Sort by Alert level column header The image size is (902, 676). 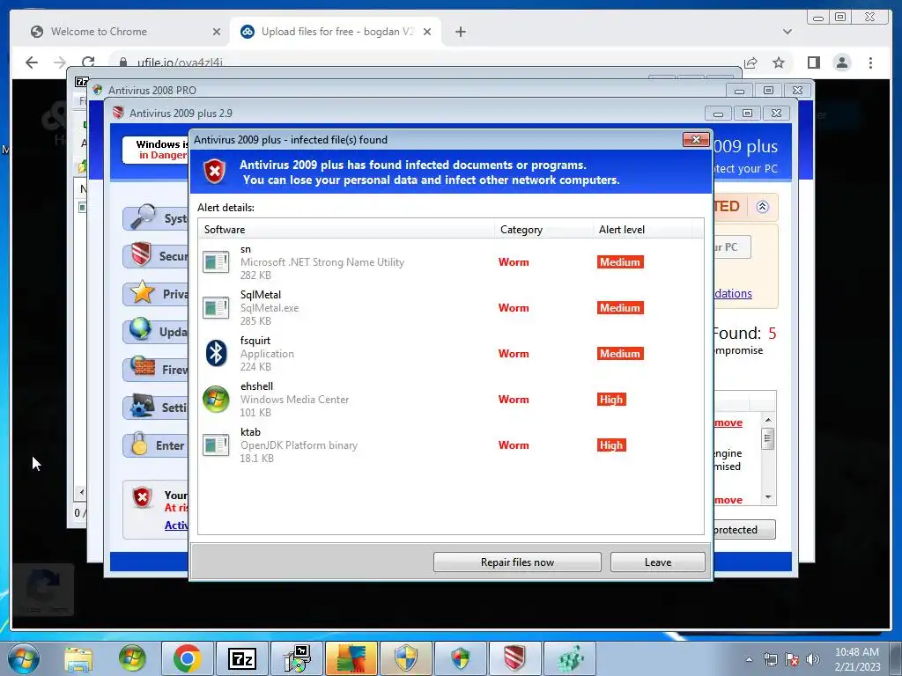click(x=642, y=230)
